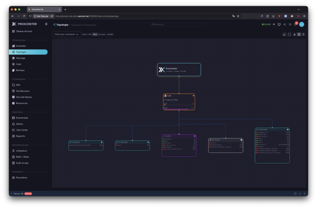Select the hierarchy tree layout view
Viewport: 317px width, 208px height.
pos(294,35)
